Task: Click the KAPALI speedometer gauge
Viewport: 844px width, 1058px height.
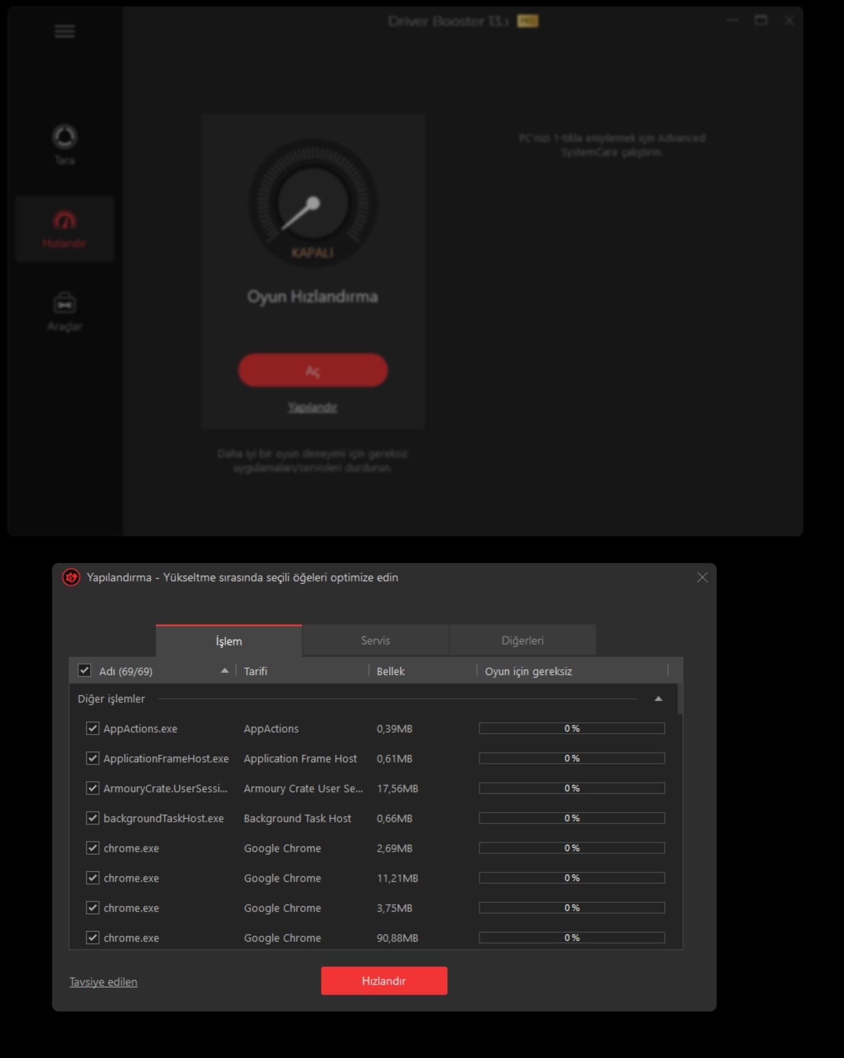Action: tap(313, 203)
